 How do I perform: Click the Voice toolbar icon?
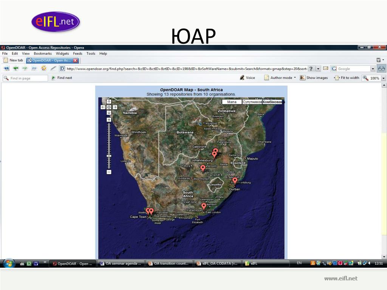(x=242, y=78)
